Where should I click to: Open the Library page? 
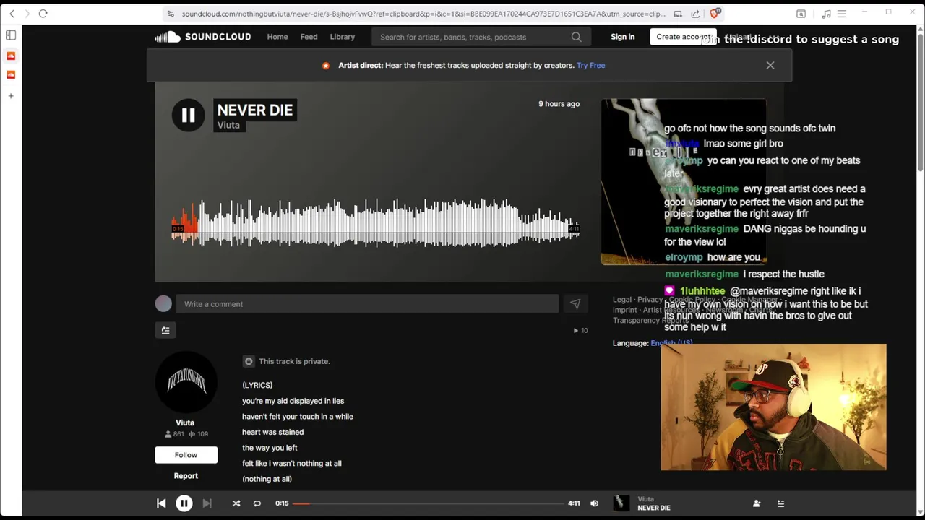(343, 37)
